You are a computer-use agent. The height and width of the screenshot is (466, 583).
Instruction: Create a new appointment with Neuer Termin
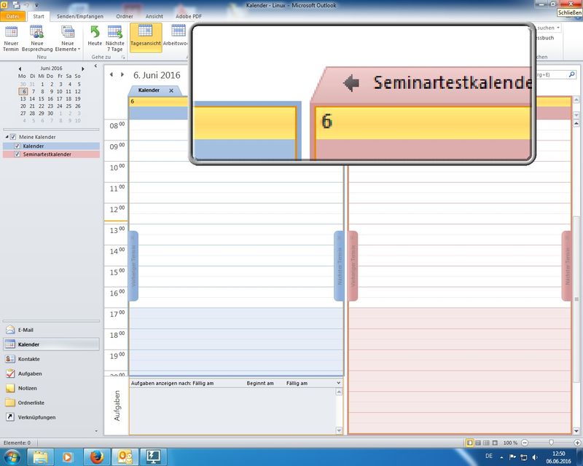(12, 37)
